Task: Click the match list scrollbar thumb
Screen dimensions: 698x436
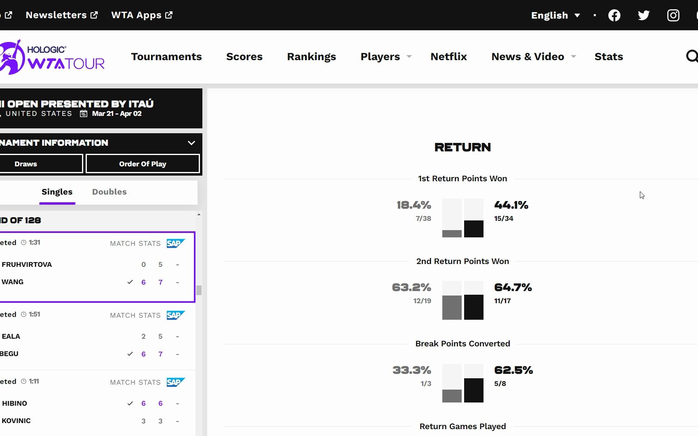Action: pyautogui.click(x=199, y=290)
